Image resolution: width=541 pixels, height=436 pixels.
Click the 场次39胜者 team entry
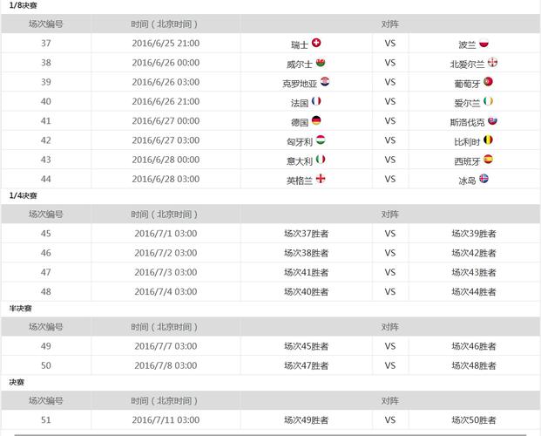pos(473,233)
